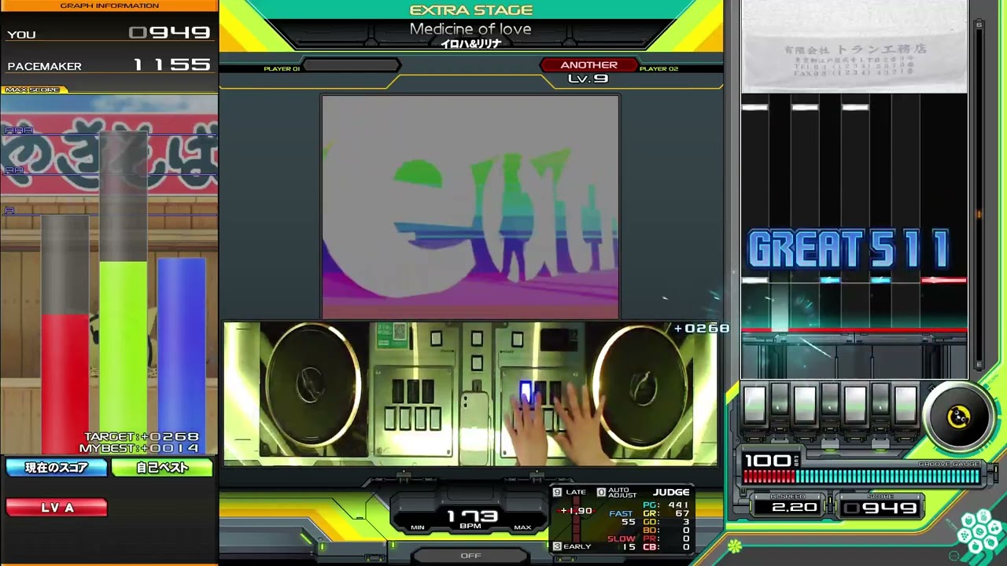Tap the first white key of the keyboard
The height and width of the screenshot is (566, 1007).
click(x=754, y=404)
